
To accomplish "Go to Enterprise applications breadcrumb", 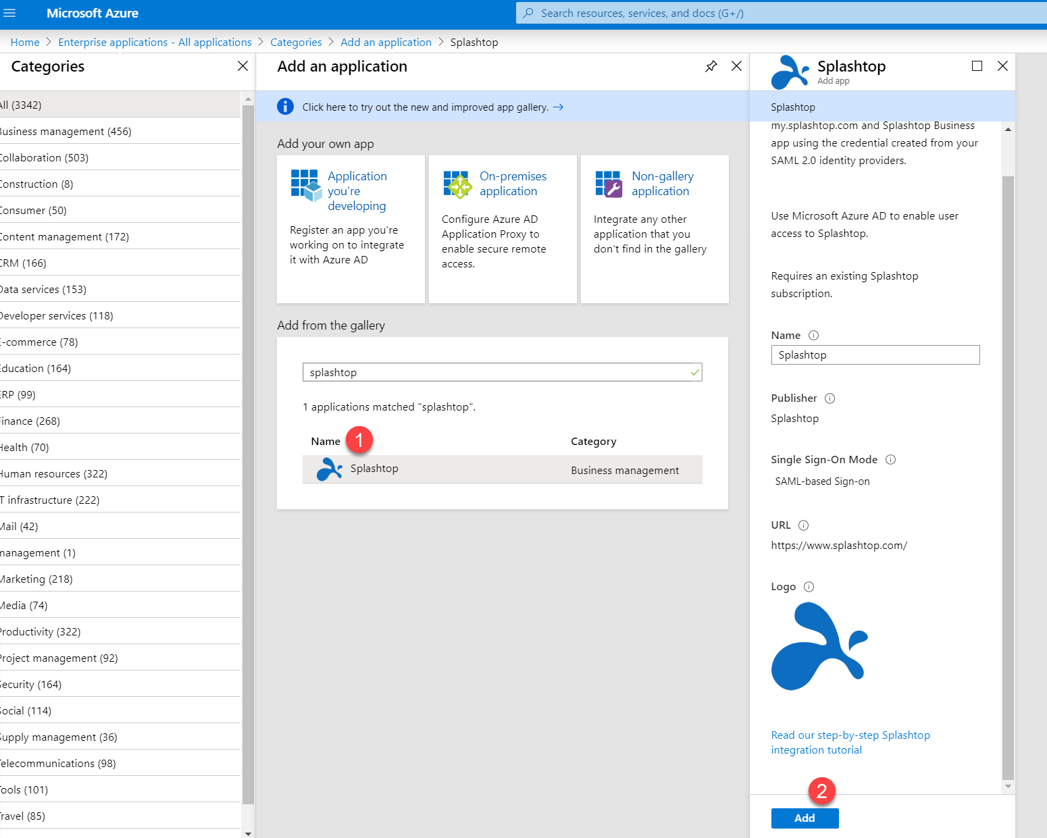I will pyautogui.click(x=155, y=42).
